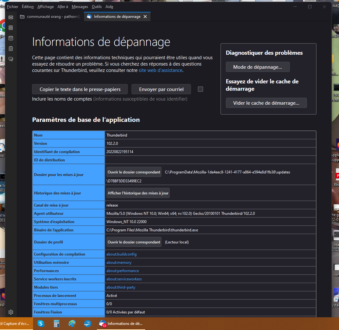Open the settings gear in the sidebar

tap(11, 312)
